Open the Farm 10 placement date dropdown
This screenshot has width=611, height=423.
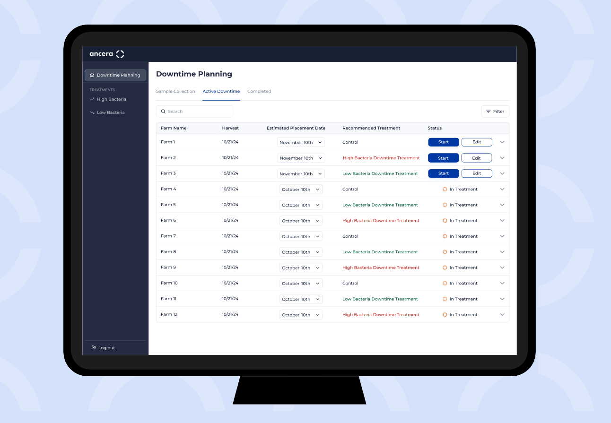pos(301,284)
